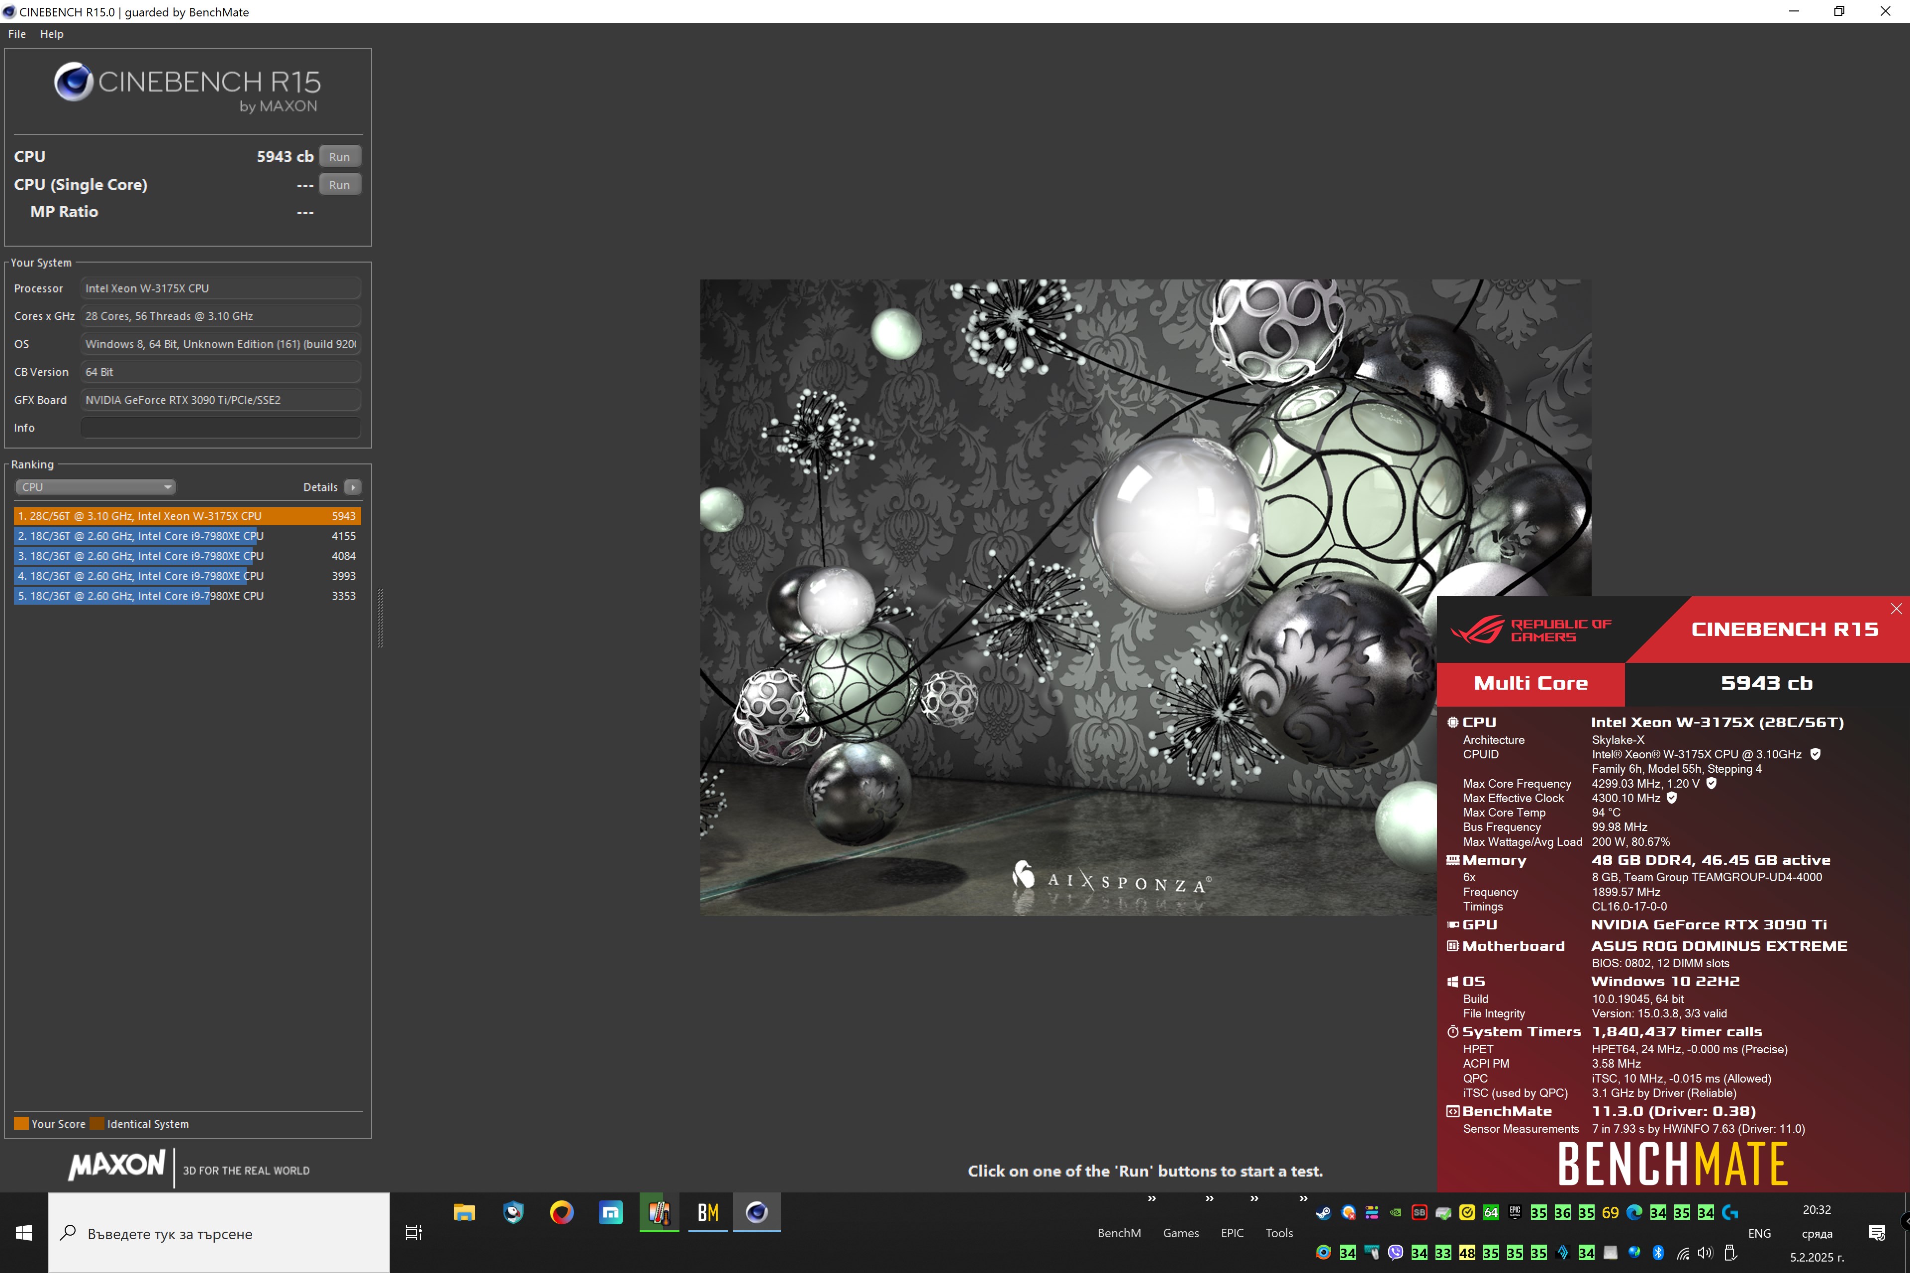Expand the Tools toolbar overflow chevron
The width and height of the screenshot is (1910, 1273).
click(1303, 1198)
